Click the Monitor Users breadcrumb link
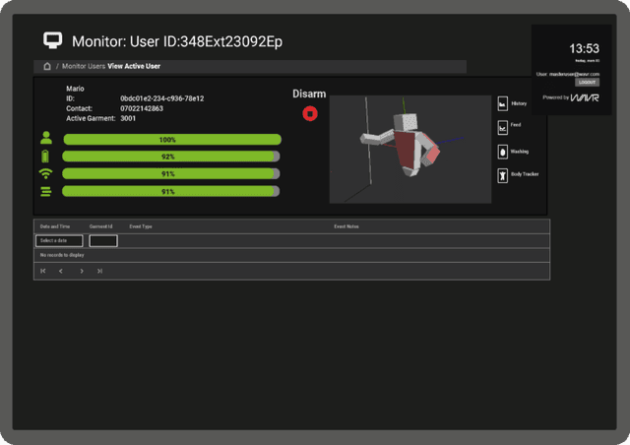 83,66
